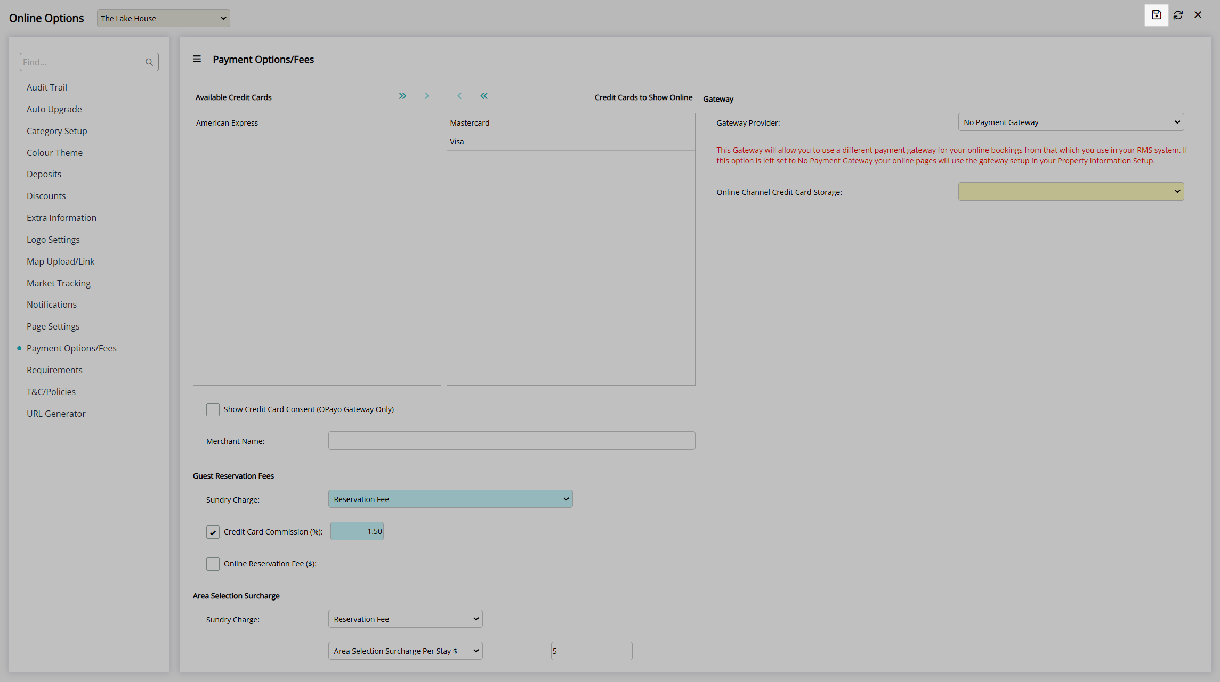Open Guest Reservation Fees Sundry Charge dropdown
The width and height of the screenshot is (1220, 682).
pos(450,499)
